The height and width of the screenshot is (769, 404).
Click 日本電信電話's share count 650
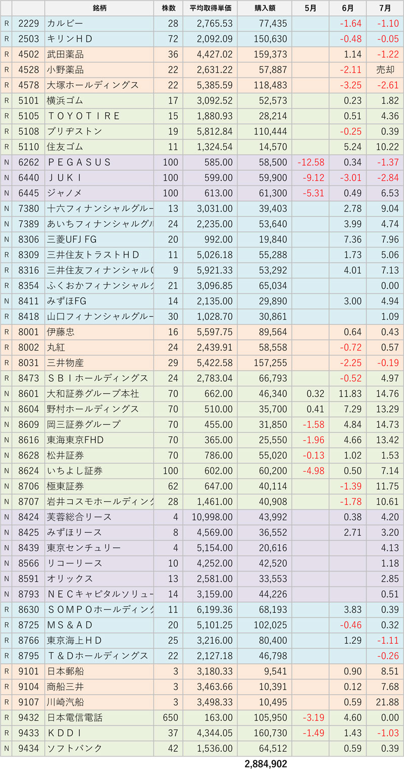point(171,717)
